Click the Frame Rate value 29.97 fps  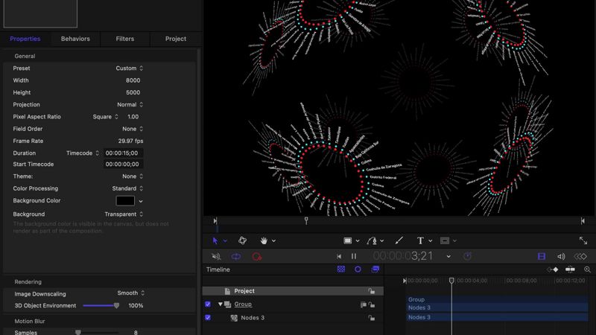130,141
